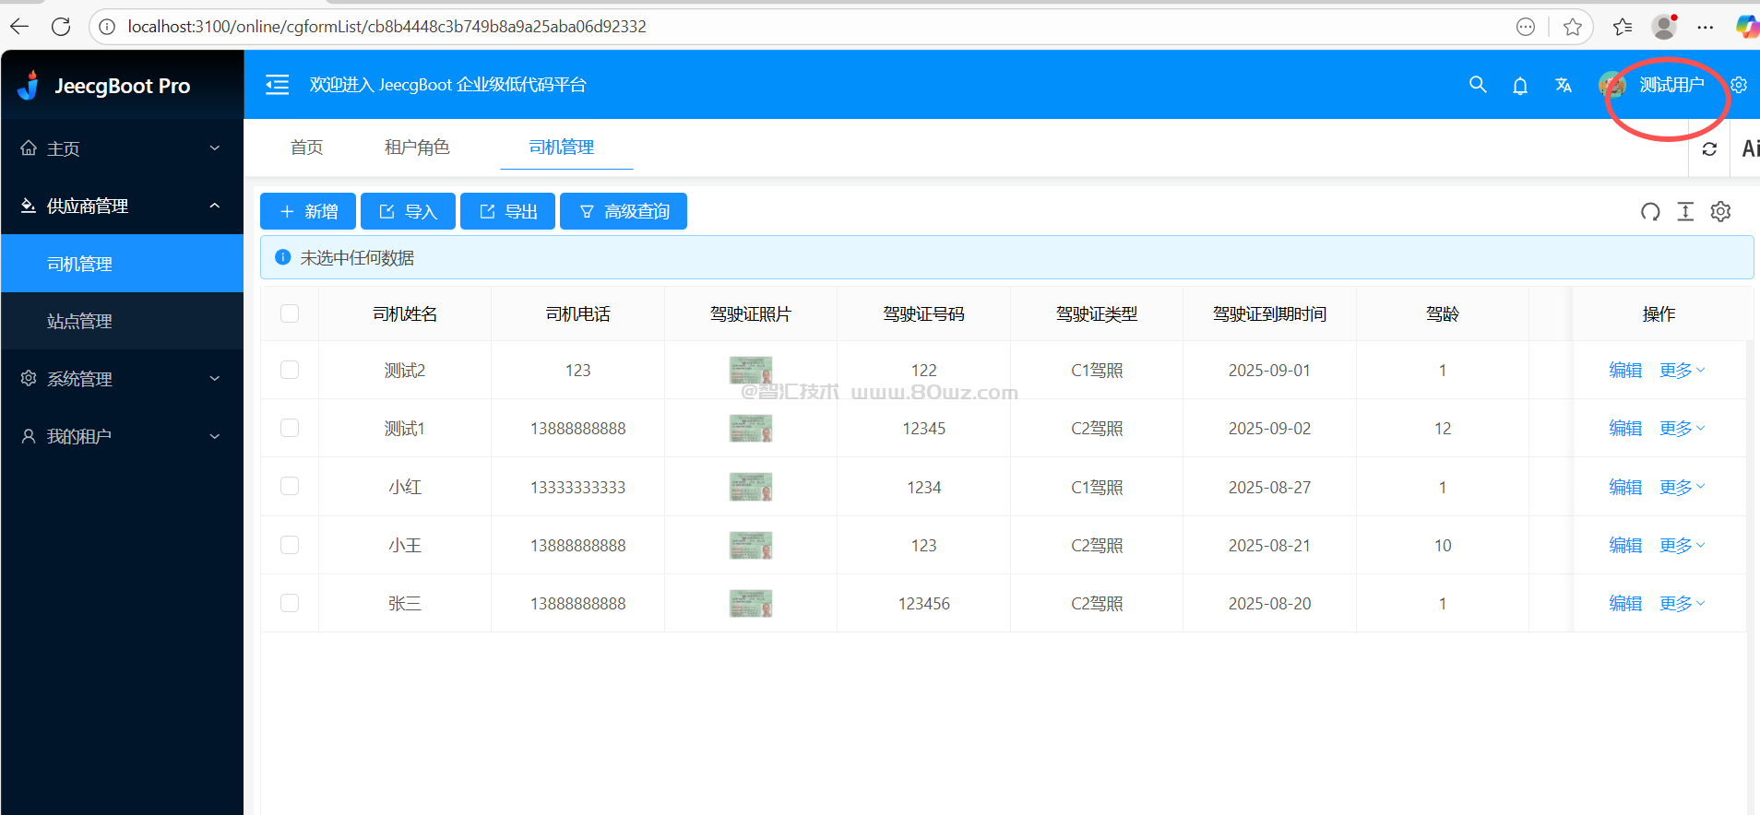Expand the 我的租户 sidebar menu

122,436
